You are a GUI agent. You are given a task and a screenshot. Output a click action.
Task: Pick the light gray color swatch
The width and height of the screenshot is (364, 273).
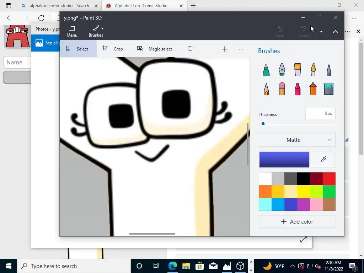pos(278,179)
